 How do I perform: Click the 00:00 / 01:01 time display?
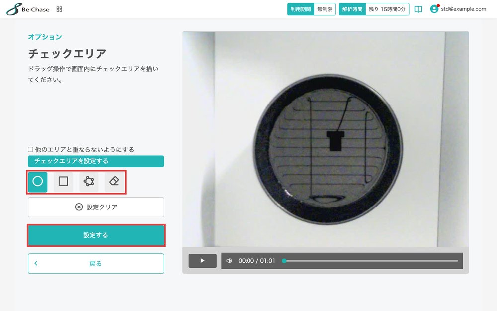tap(257, 261)
